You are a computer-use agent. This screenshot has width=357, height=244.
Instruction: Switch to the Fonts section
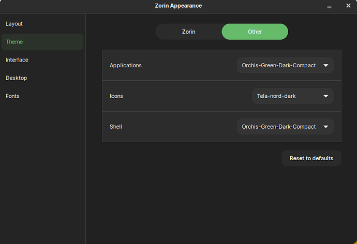tap(42, 96)
